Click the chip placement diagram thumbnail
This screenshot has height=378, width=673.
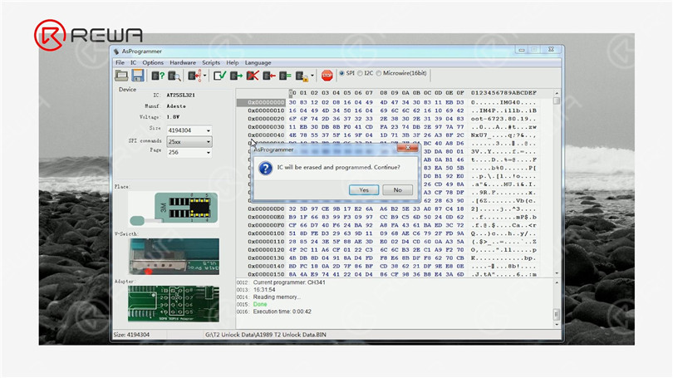click(174, 209)
